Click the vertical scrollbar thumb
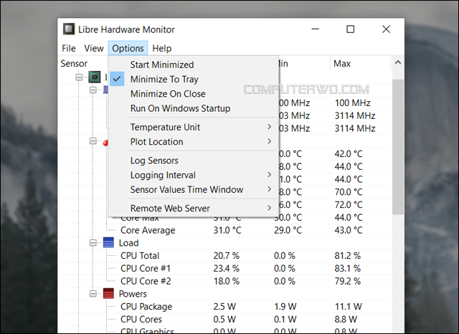Viewport: 459px width, 334px height. (x=398, y=146)
